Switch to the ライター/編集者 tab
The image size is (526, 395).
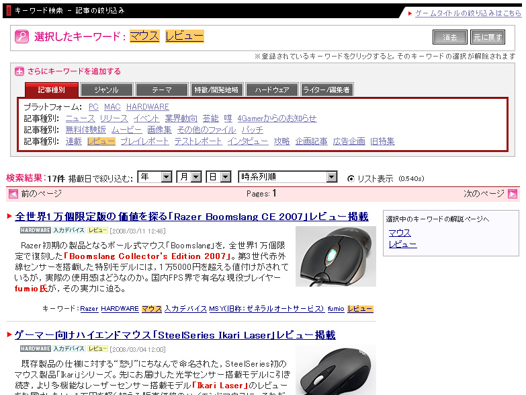326,89
